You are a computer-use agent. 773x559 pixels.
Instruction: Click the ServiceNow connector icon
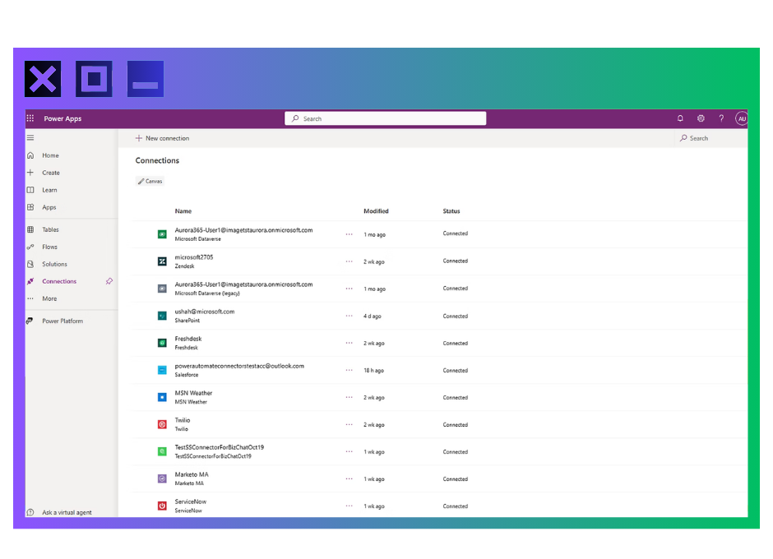tap(162, 506)
